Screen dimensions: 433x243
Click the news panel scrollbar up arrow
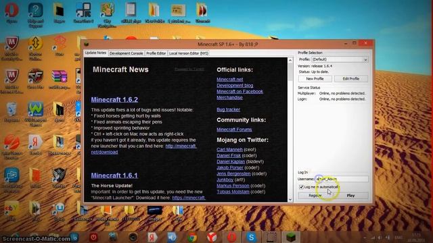[290, 60]
